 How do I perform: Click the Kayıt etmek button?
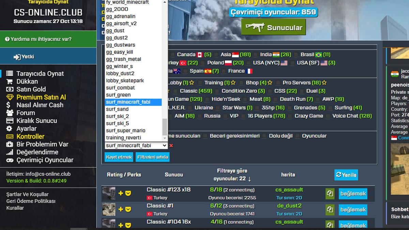click(119, 157)
